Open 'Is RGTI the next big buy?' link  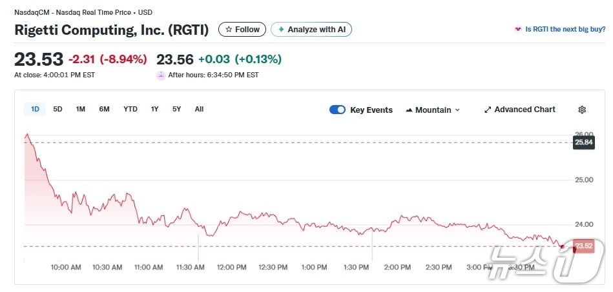[559, 30]
